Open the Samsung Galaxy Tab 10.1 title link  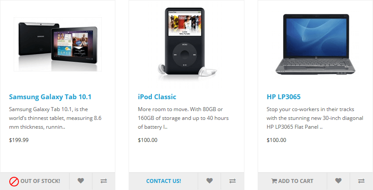50,97
